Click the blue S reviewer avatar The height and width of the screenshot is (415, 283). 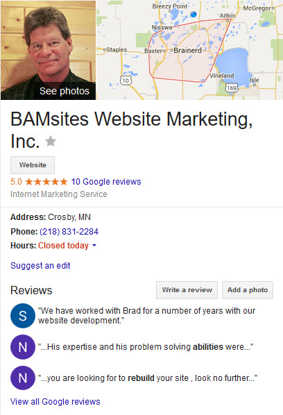[23, 316]
